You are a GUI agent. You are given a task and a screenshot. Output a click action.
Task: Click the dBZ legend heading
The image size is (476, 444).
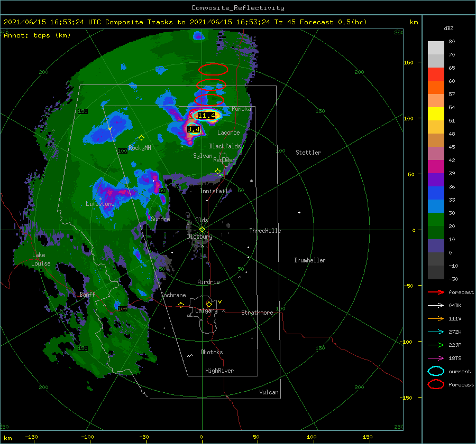(x=448, y=28)
